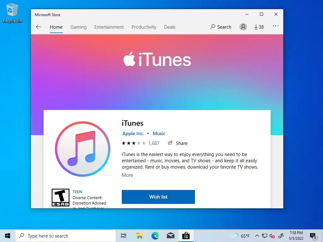323x242 pixels.
Task: Click Search in Microsoft Store
Action: click(220, 27)
